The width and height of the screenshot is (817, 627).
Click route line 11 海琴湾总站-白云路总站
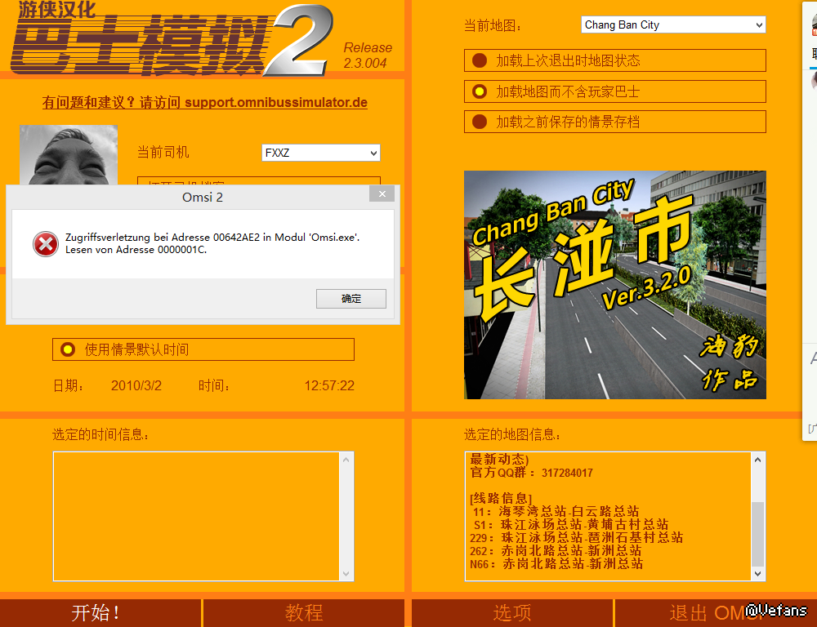pos(556,511)
